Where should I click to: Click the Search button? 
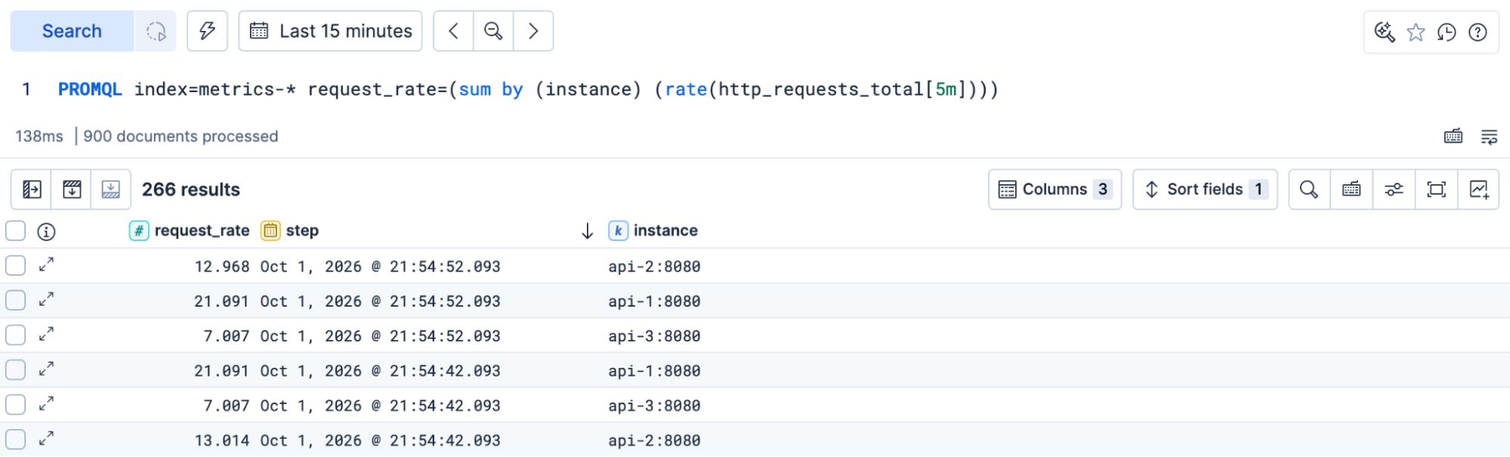[x=72, y=31]
